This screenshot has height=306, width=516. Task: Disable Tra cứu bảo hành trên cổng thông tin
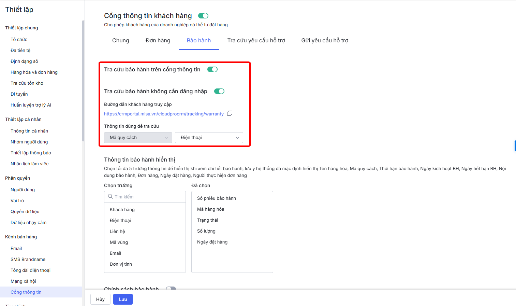(212, 69)
